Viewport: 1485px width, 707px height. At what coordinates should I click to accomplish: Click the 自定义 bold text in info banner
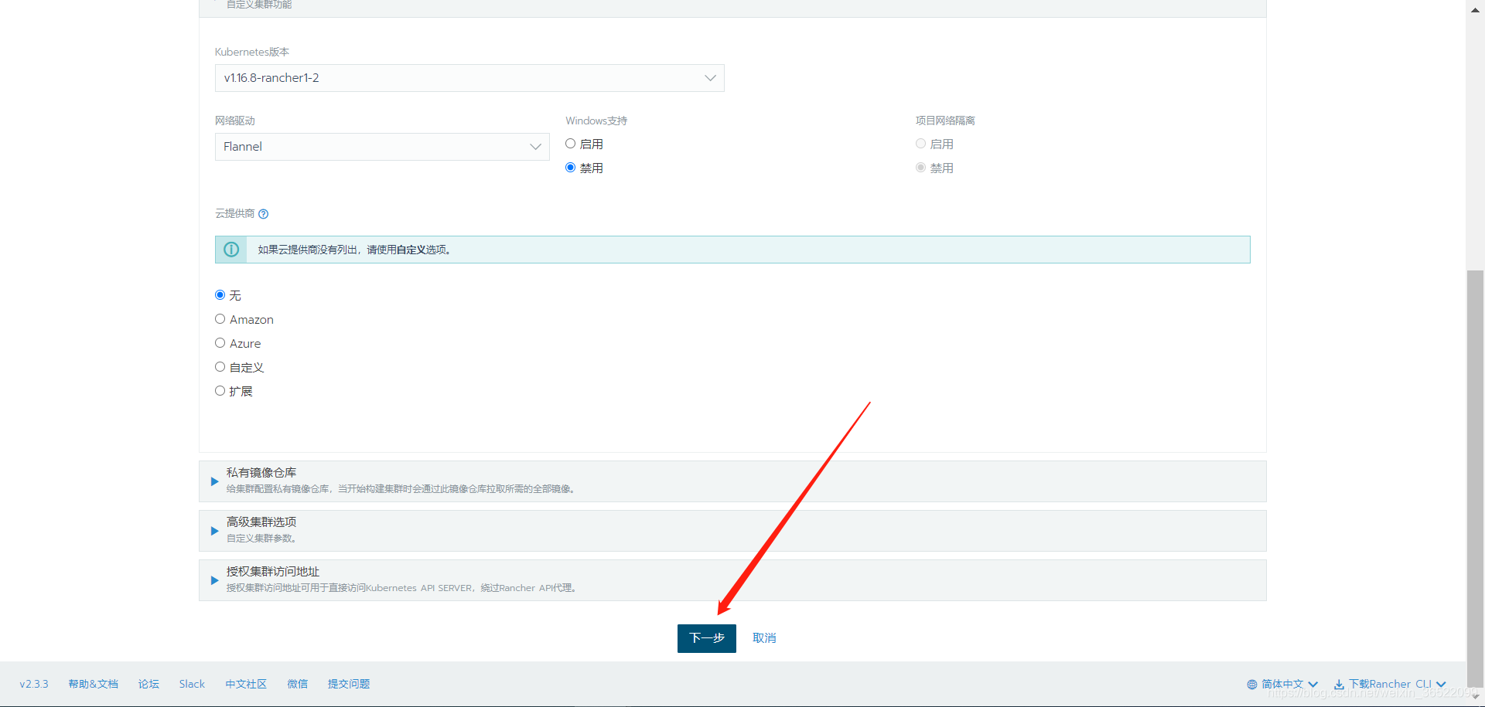[x=411, y=250]
